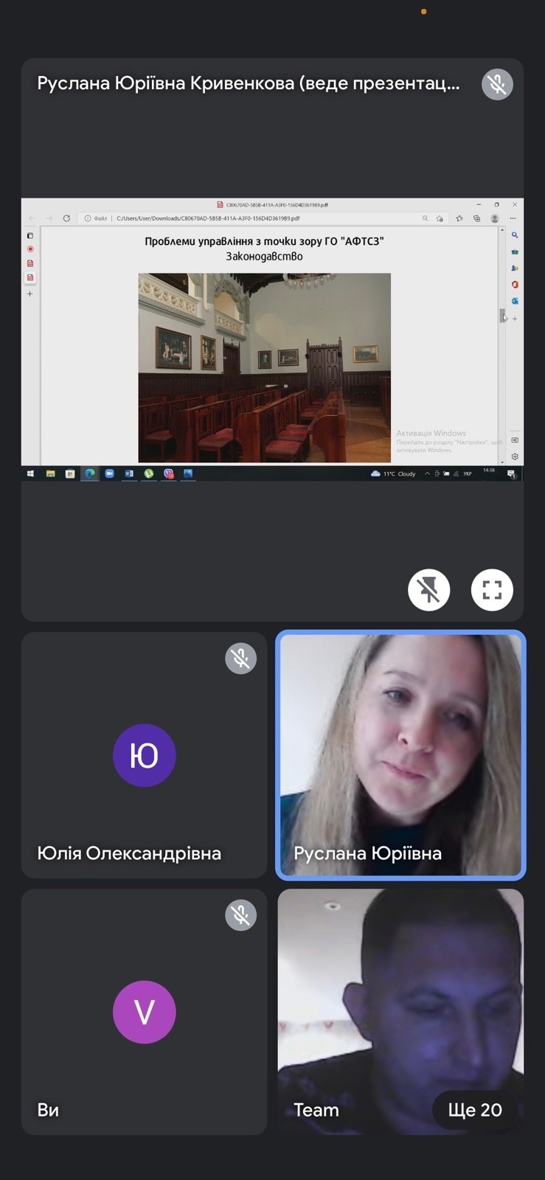Screen dimensions: 545x1180
Task: Select the Edge icon in the taskbar
Action: 90,473
